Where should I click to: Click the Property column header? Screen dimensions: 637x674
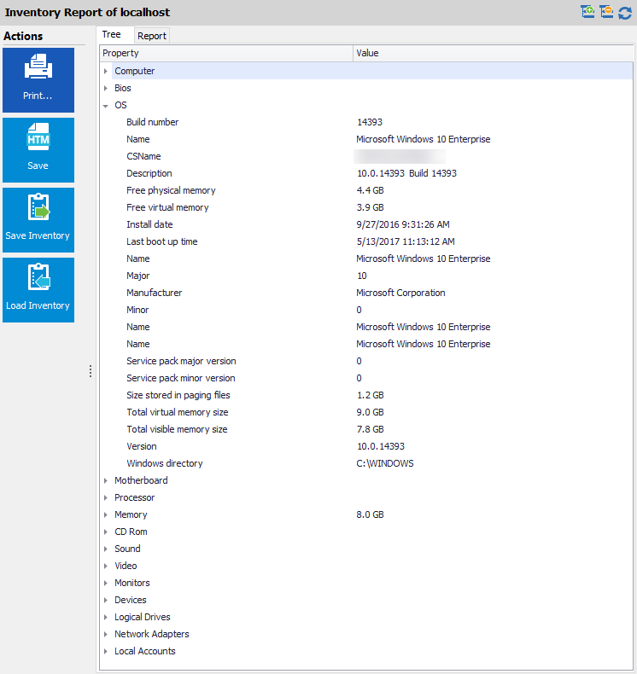click(x=226, y=53)
